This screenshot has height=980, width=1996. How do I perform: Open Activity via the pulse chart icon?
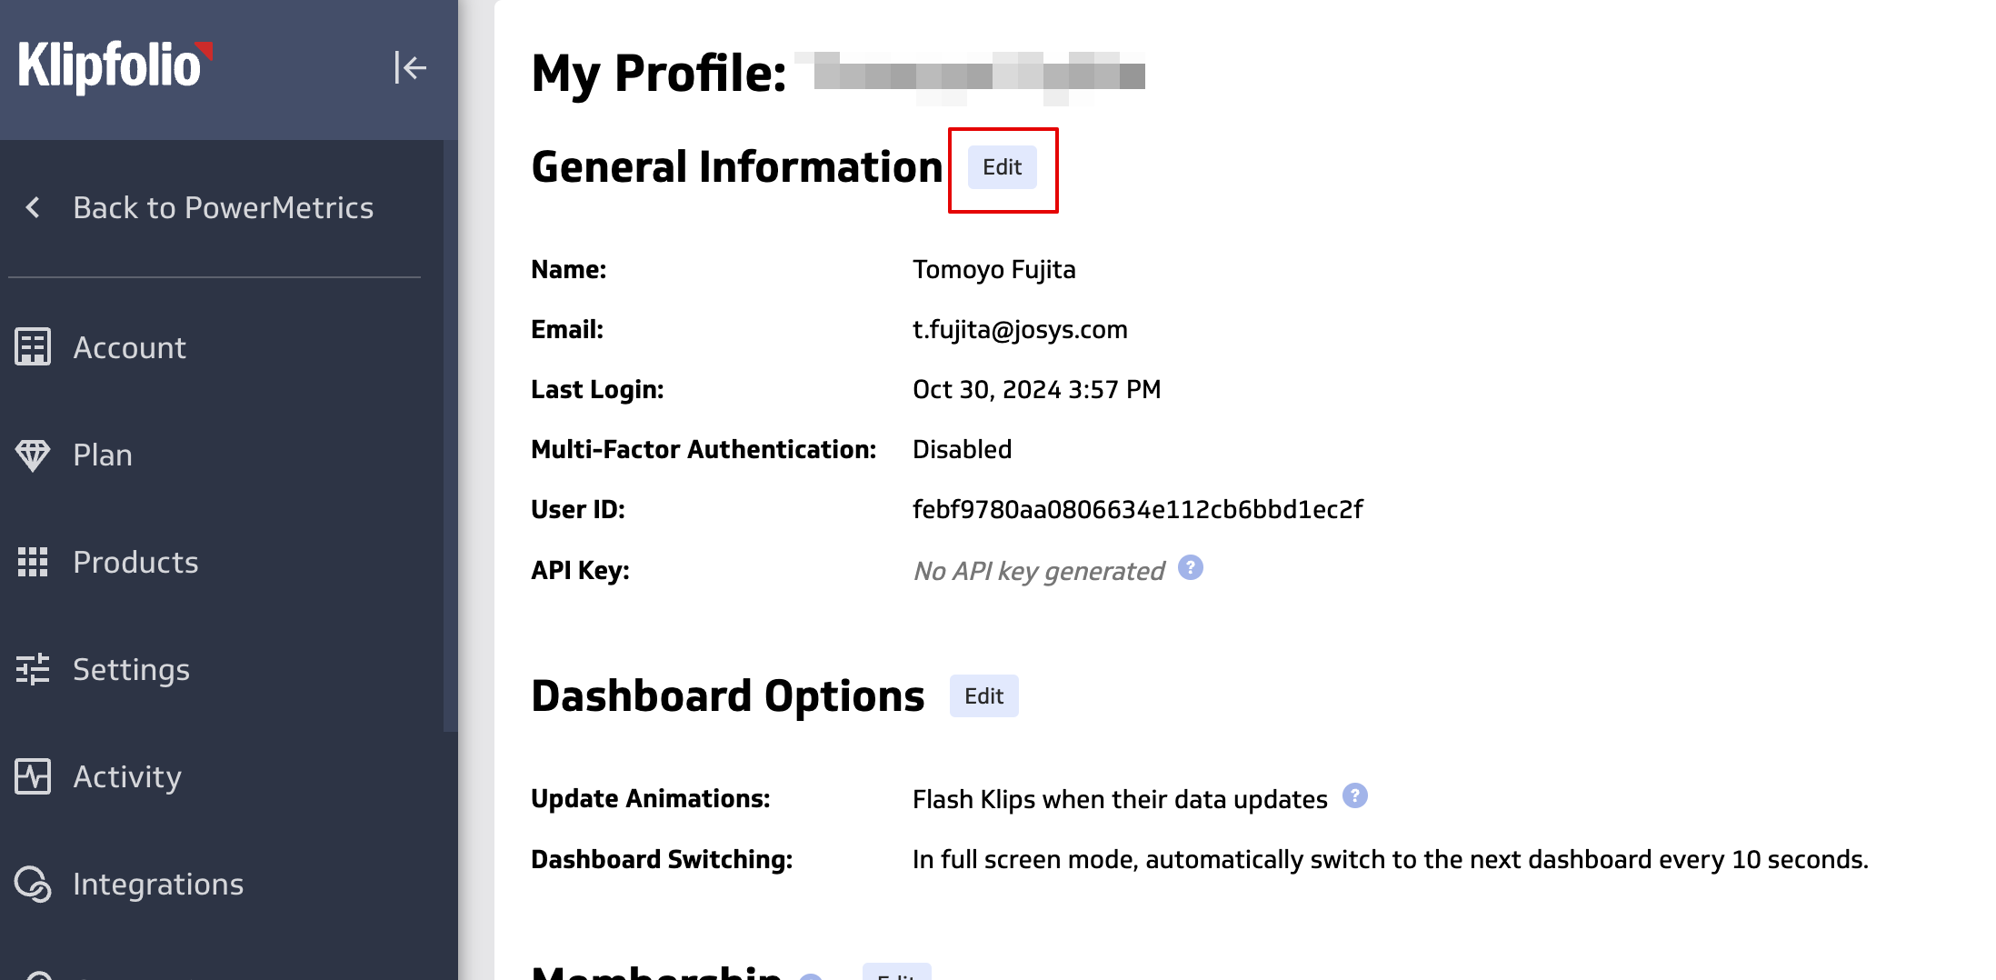point(33,777)
